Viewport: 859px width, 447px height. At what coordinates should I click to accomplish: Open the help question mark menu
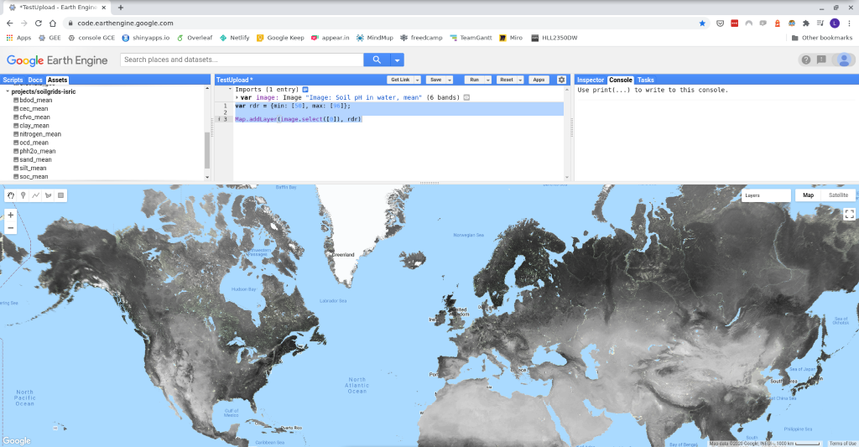click(x=805, y=60)
